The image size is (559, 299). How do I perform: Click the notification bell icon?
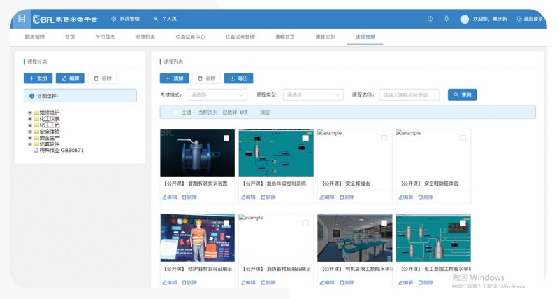coord(446,18)
